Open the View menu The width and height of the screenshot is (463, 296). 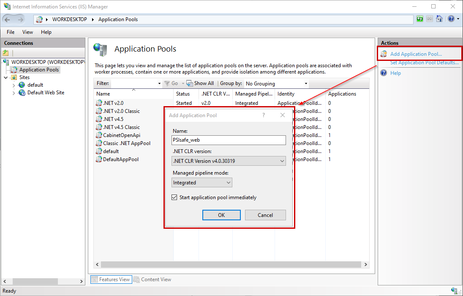(x=28, y=32)
